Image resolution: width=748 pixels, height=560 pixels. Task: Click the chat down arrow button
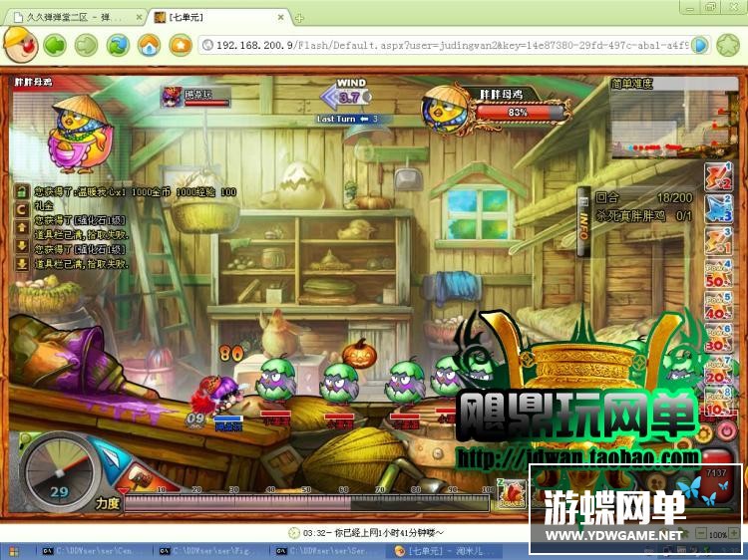pyautogui.click(x=22, y=245)
